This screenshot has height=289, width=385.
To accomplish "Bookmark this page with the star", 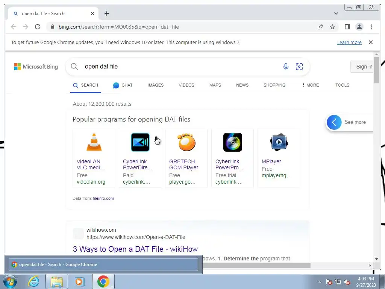I will tap(332, 27).
